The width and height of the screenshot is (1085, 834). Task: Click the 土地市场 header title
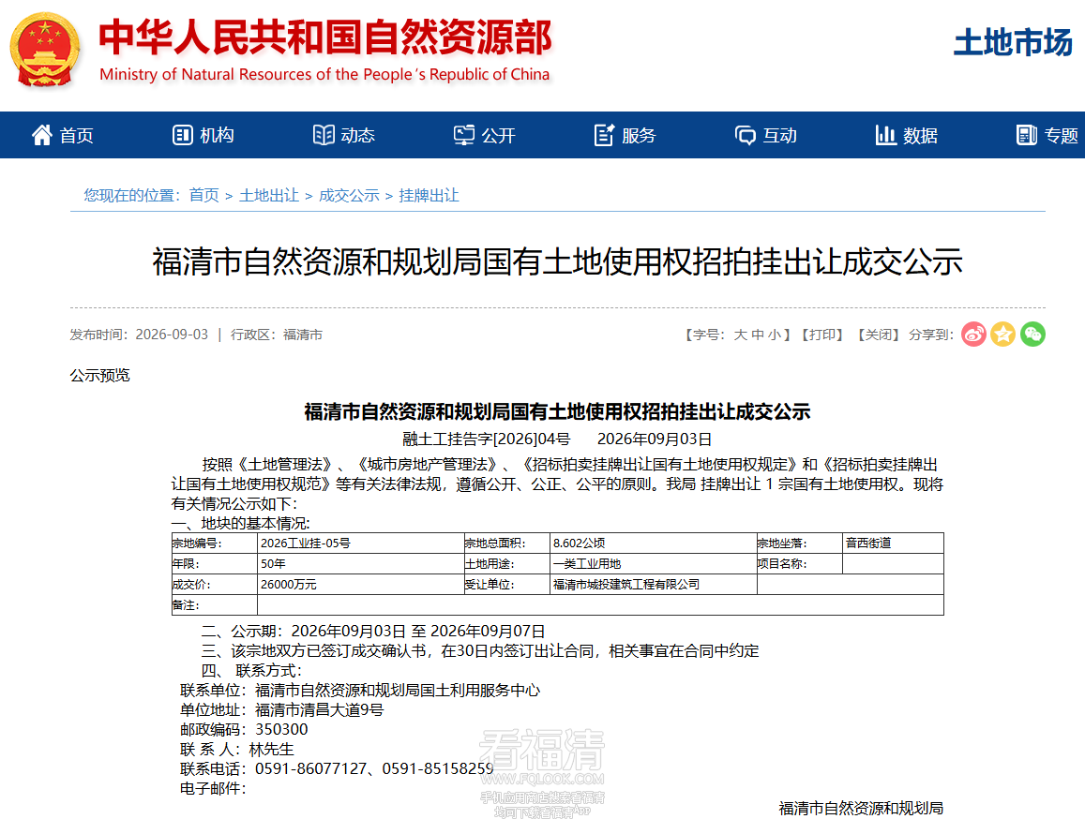click(x=1013, y=43)
